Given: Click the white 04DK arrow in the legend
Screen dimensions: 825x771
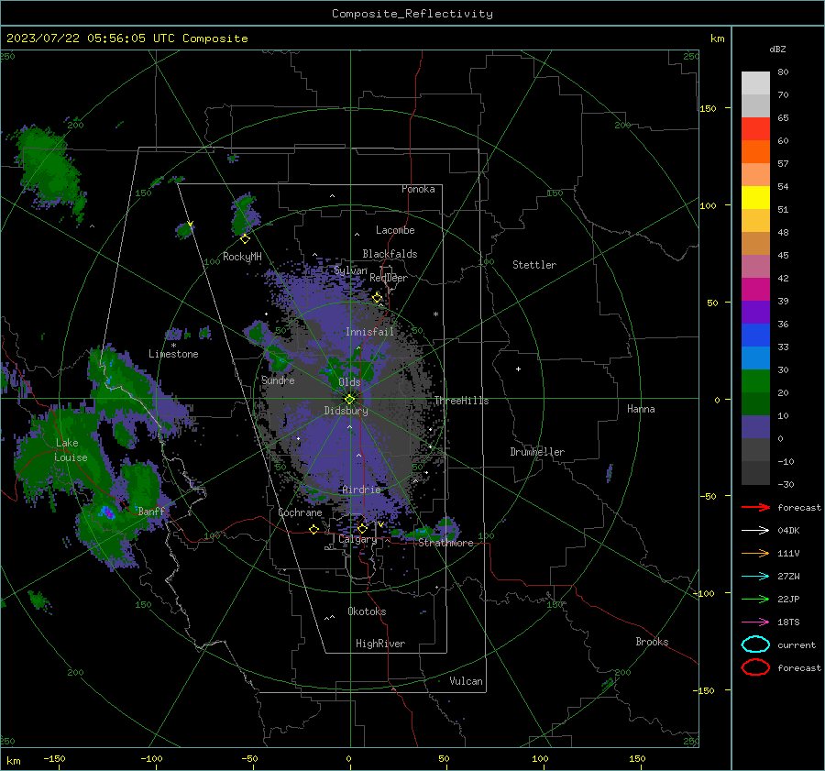Looking at the screenshot, I should [x=755, y=530].
